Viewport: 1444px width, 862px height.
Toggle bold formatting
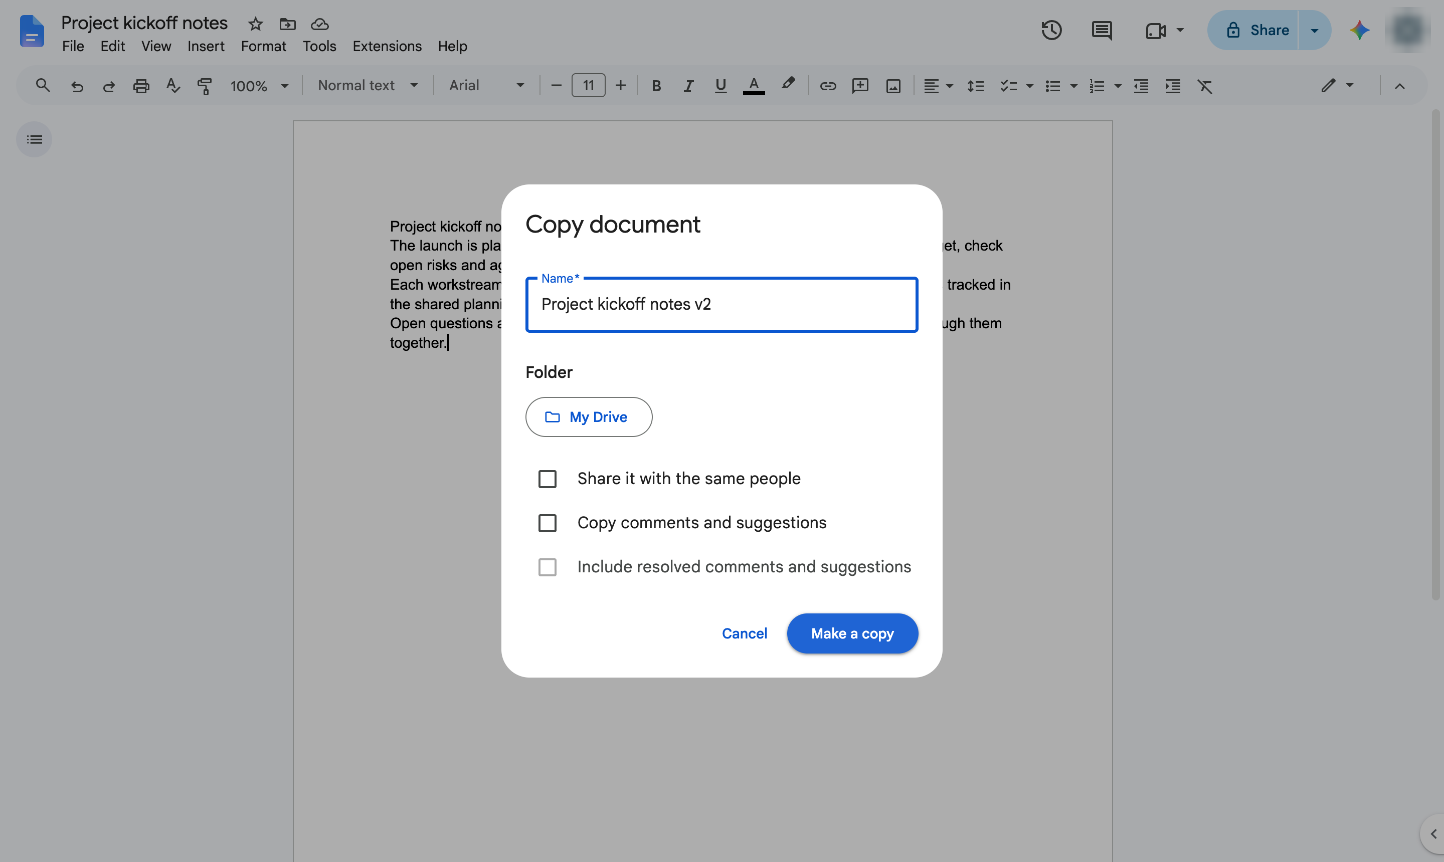tap(656, 86)
